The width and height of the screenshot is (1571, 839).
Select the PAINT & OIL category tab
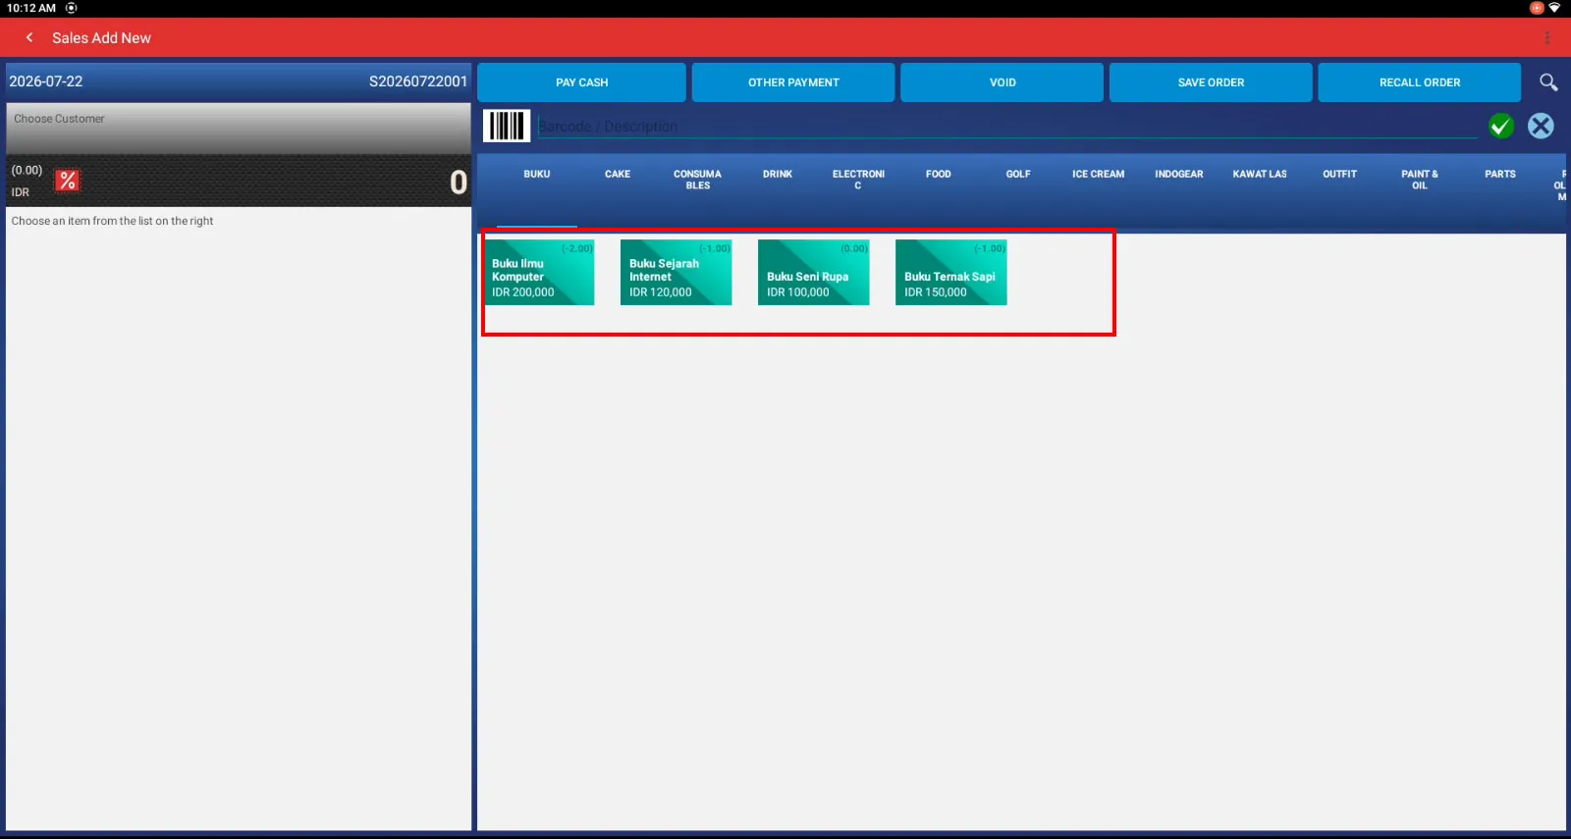click(1420, 180)
